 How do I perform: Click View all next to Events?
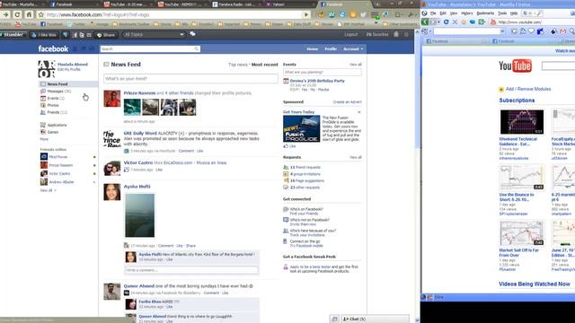coord(356,65)
